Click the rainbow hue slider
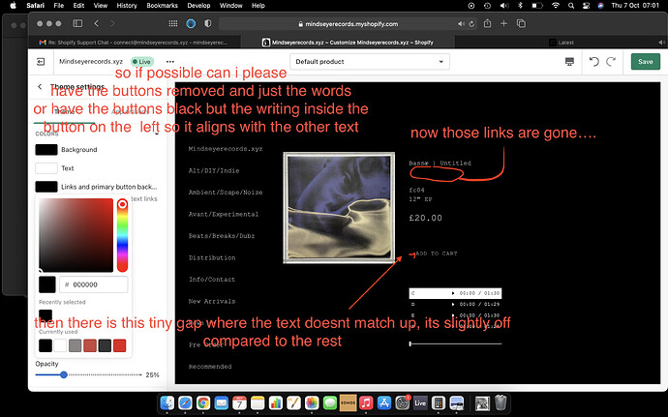This screenshot has height=417, width=668. point(122,235)
